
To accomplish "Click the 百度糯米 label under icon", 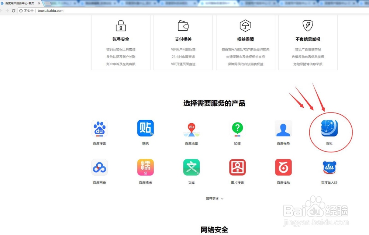I will [145, 183].
